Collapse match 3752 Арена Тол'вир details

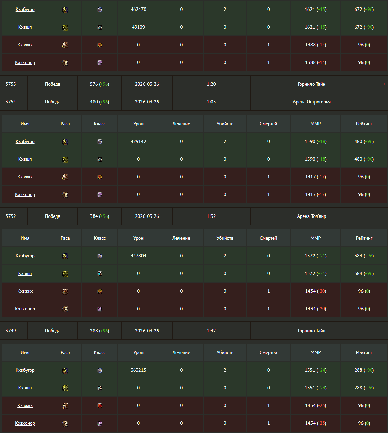(384, 216)
